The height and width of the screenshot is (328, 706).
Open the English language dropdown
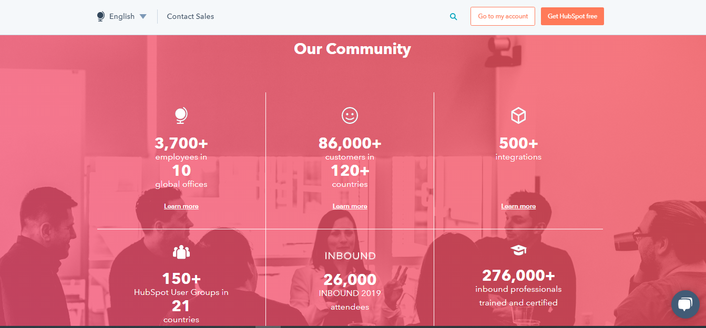(x=122, y=16)
